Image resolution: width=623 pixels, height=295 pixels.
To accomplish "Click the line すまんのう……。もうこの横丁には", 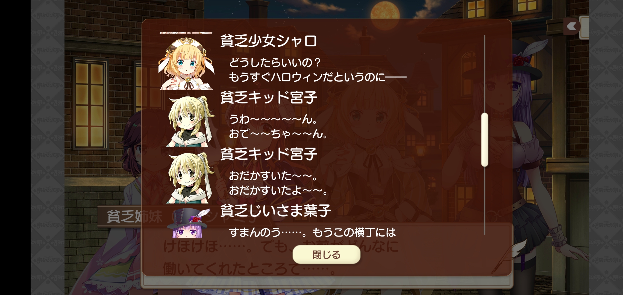I will [x=312, y=232].
